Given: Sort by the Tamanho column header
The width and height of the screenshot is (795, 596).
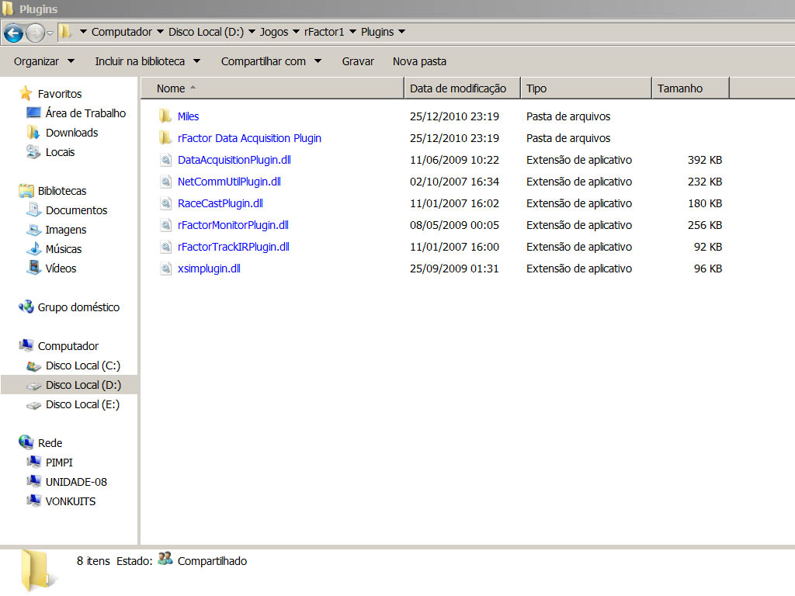Looking at the screenshot, I should point(690,88).
